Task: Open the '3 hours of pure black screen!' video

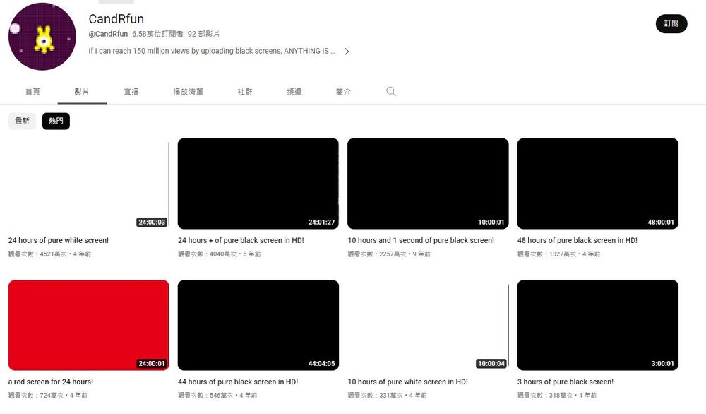Action: 598,325
